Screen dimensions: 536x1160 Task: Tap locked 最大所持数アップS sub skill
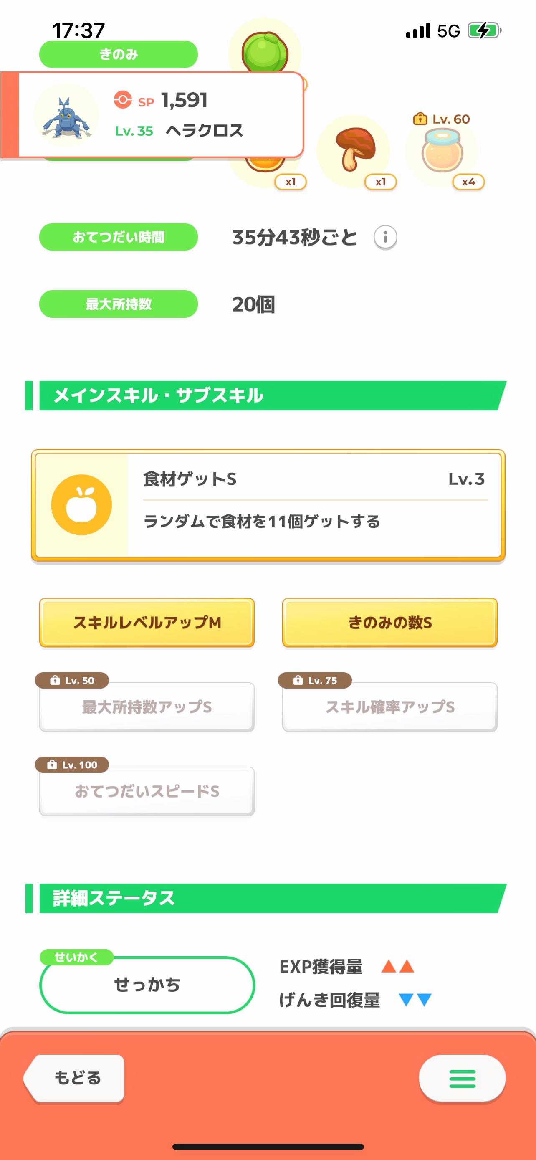click(147, 707)
